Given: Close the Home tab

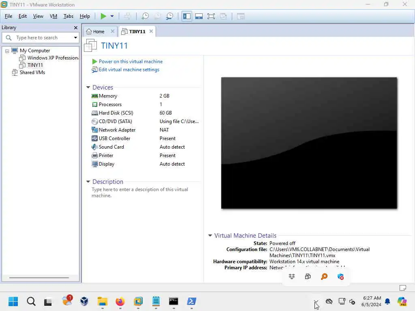Looking at the screenshot, I should pos(113,31).
